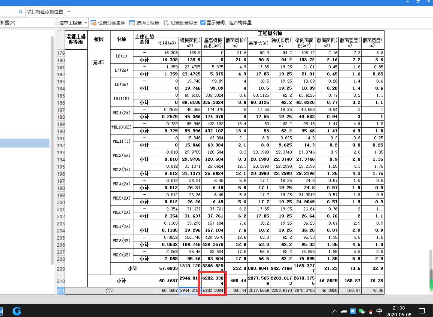433x317 pixels.
Task: Click the 中 input method indicator
Action: coord(379,311)
